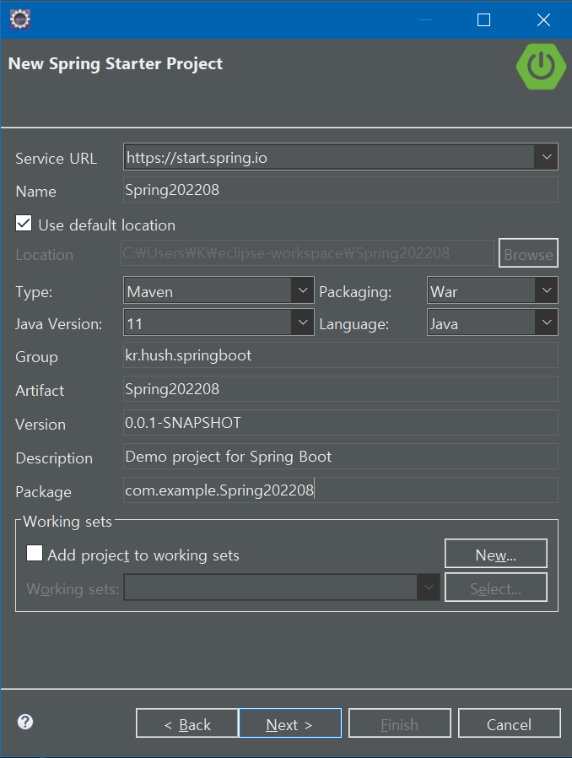Click the Type: label
The width and height of the screenshot is (572, 758).
[34, 292]
